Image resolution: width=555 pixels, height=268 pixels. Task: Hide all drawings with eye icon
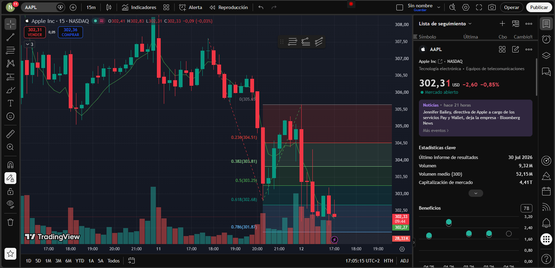[x=10, y=204]
